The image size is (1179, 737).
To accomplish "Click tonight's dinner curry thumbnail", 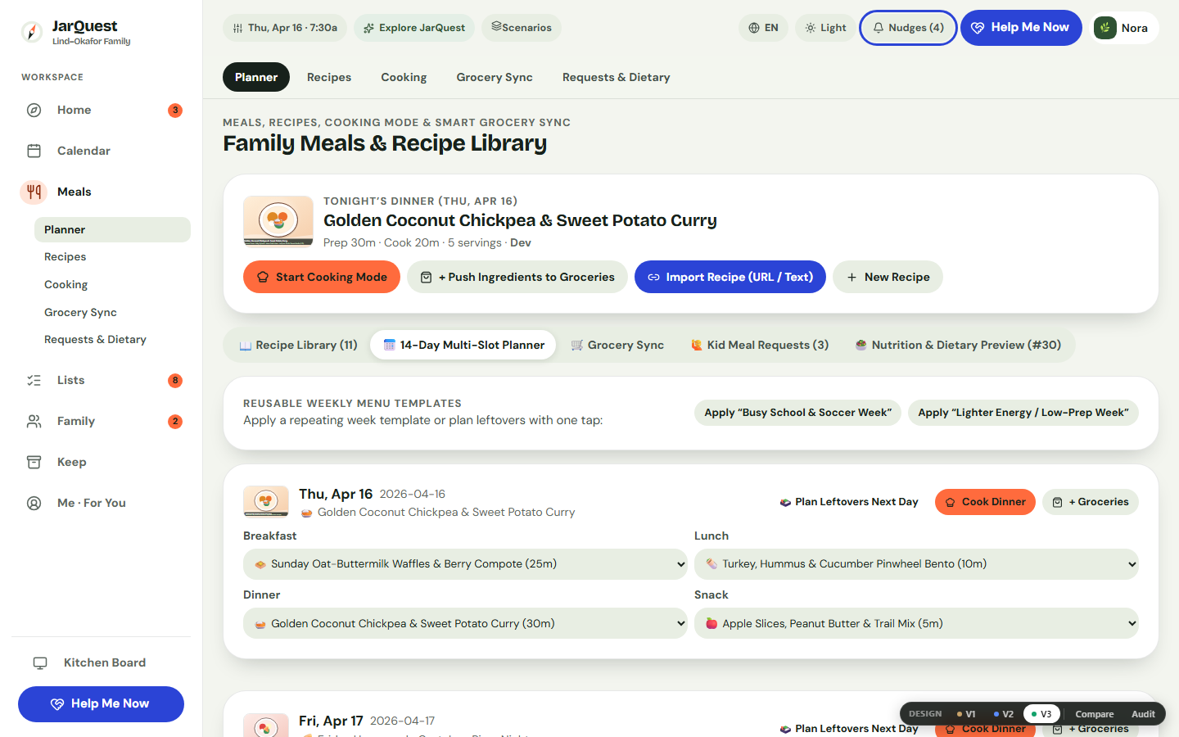I will pos(278,221).
